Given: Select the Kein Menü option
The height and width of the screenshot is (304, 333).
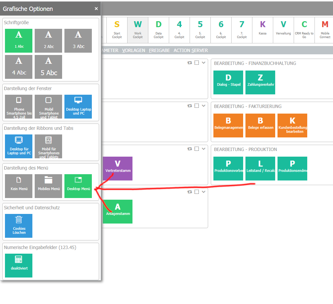Looking at the screenshot, I should point(18,186).
